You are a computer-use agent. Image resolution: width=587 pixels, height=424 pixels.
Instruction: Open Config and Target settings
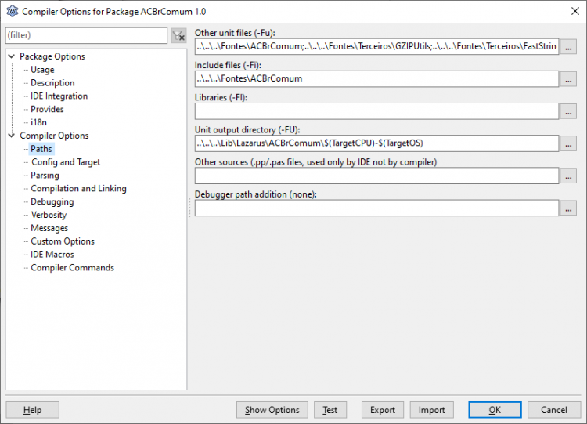pyautogui.click(x=66, y=162)
